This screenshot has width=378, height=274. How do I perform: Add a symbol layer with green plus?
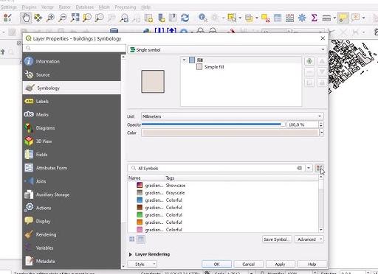click(x=309, y=61)
